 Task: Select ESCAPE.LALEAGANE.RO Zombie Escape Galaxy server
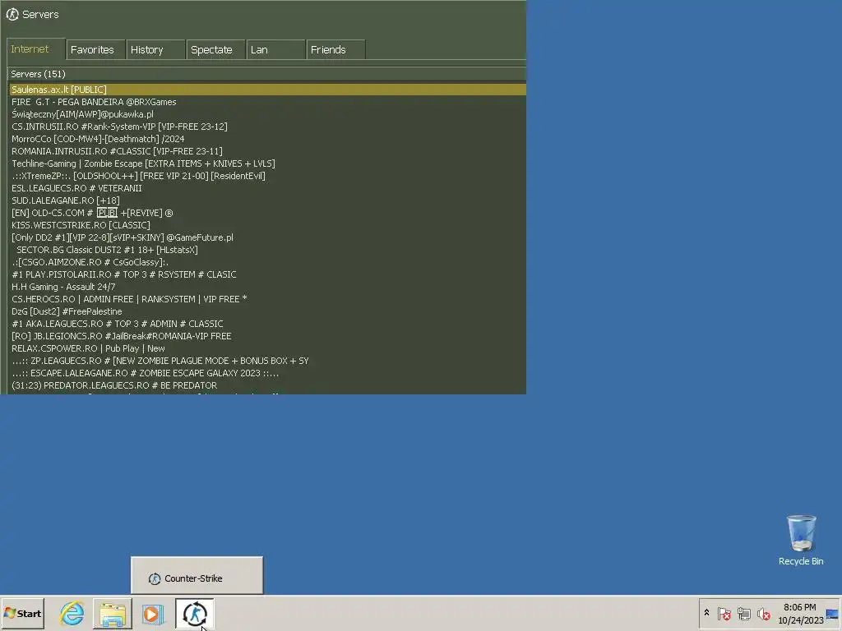pyautogui.click(x=267, y=374)
